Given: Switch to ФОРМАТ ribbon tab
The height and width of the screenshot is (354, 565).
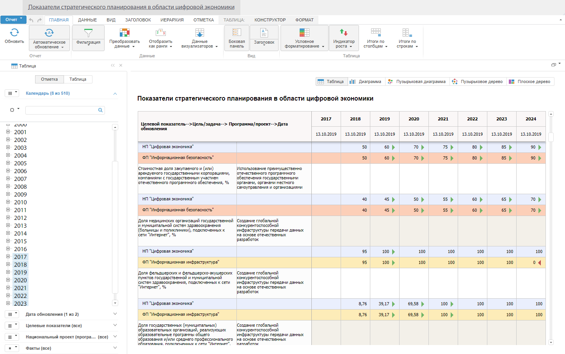Looking at the screenshot, I should [x=304, y=20].
